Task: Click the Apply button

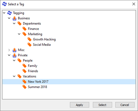Action: 80,105
